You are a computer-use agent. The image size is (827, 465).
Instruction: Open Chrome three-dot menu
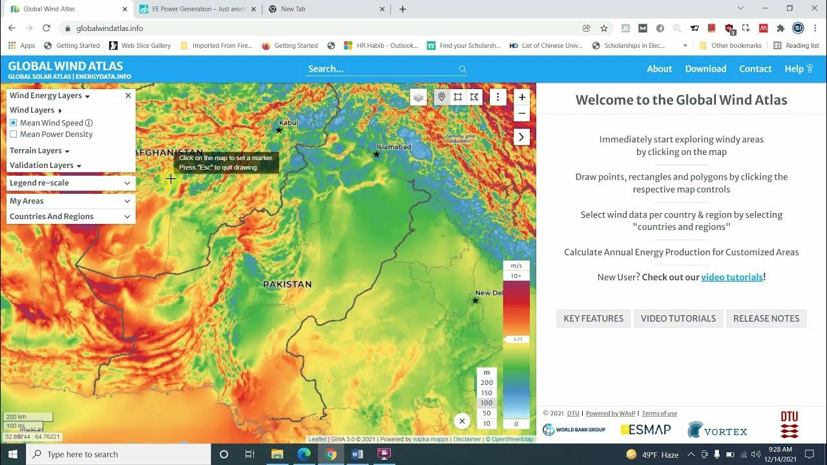pyautogui.click(x=815, y=28)
